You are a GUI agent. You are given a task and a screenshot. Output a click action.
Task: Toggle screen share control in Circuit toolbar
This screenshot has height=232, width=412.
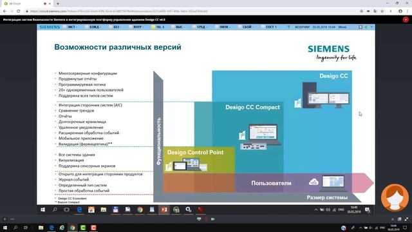click(x=199, y=219)
